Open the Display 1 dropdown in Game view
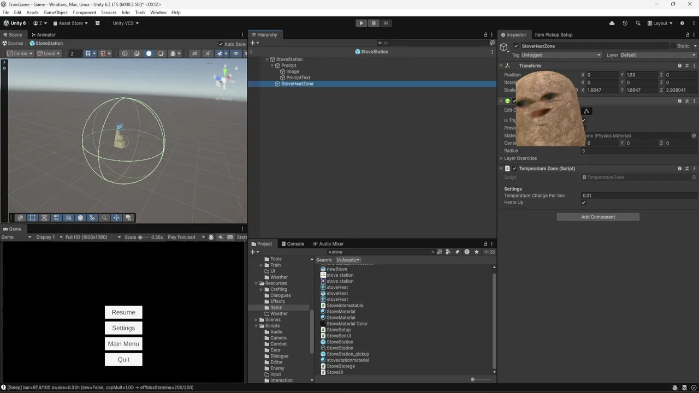Screen dimensions: 699x393 point(48,237)
